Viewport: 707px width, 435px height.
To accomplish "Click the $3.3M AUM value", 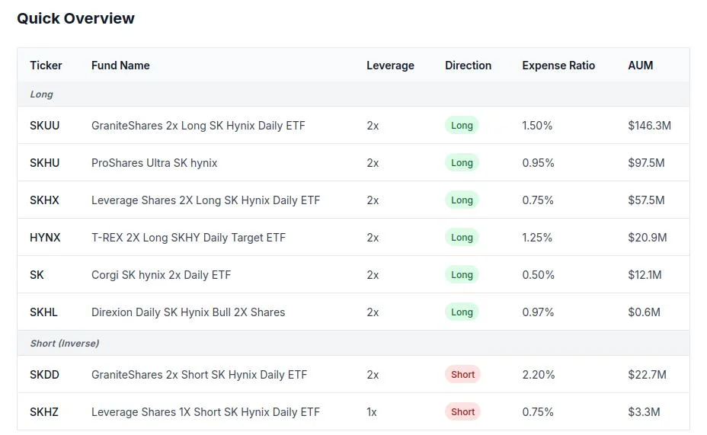I will [644, 412].
